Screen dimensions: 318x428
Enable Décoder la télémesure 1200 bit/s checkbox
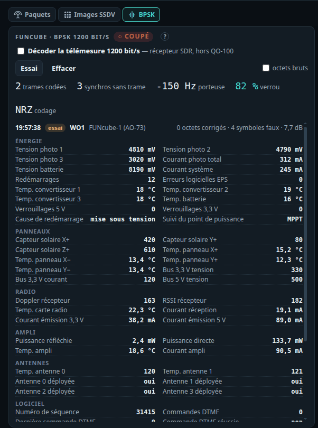[x=21, y=51]
